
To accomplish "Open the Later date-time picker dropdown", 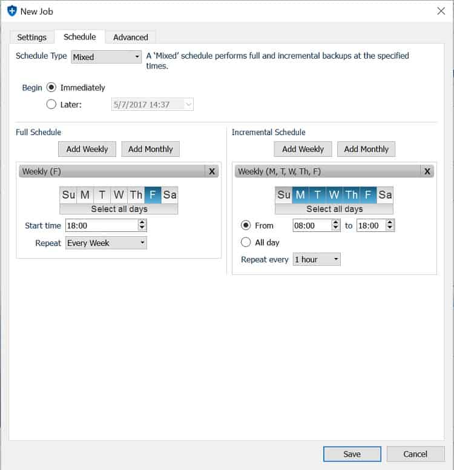I will click(x=188, y=104).
